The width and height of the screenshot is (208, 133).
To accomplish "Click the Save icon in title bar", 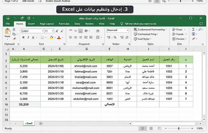I will (x=8, y=18).
